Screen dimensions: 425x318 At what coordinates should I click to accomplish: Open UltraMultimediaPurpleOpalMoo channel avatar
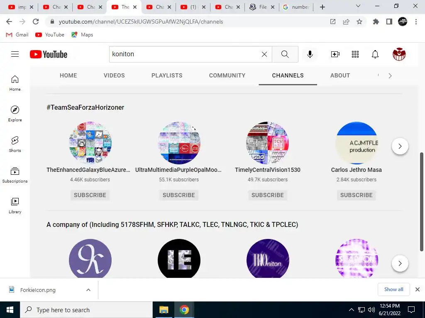[179, 143]
